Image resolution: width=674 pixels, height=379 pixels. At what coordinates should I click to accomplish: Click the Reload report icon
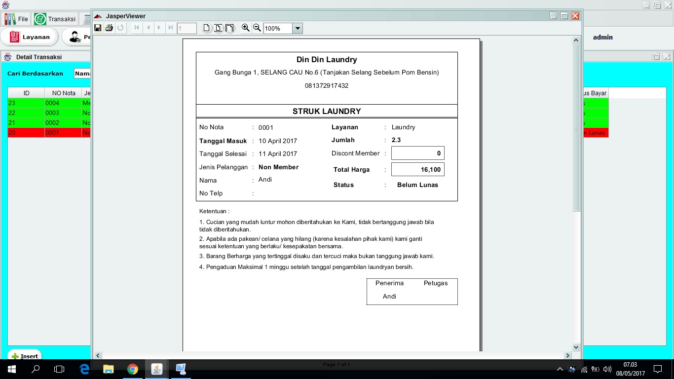(x=120, y=28)
